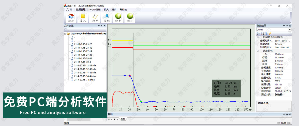Click the property pages icon in 测试结果 panel
This screenshot has width=299, height=126.
coord(266,34)
